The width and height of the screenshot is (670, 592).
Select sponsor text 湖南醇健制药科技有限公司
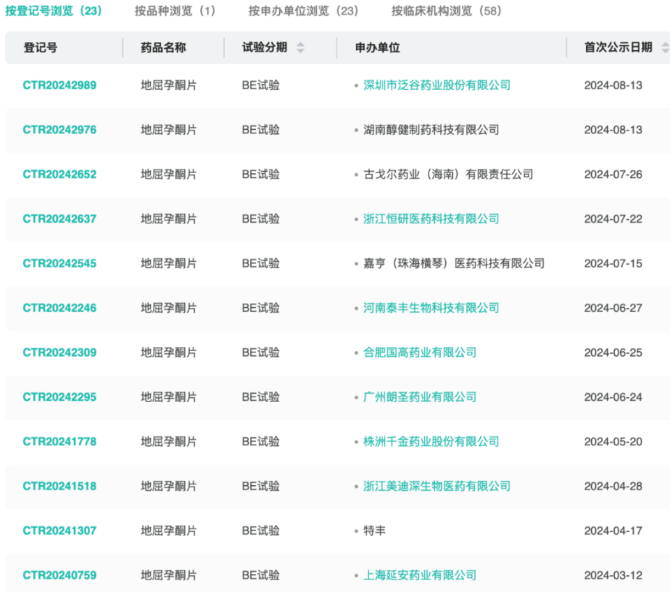coord(431,130)
